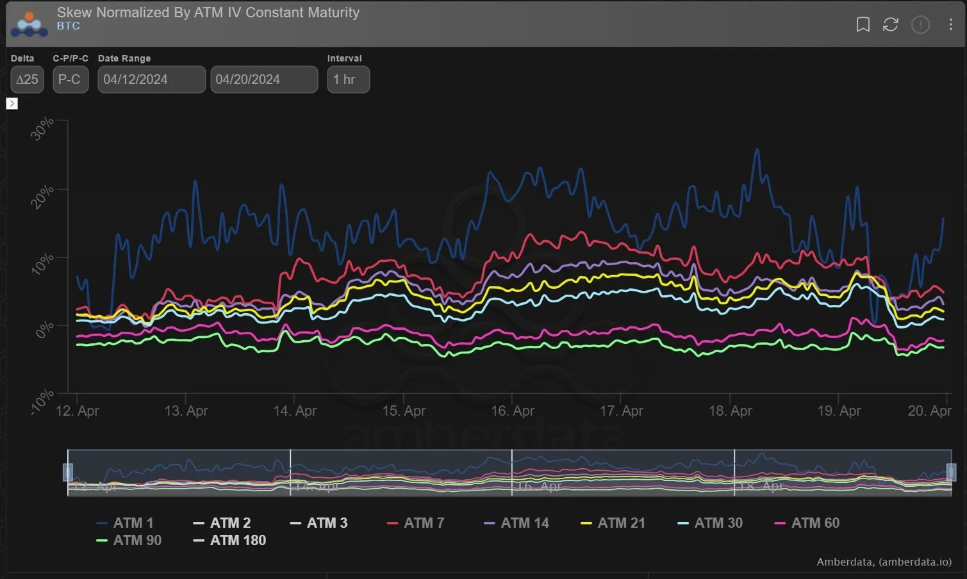The height and width of the screenshot is (579, 967).
Task: Click the 20% y-axis label
Action: pos(43,196)
